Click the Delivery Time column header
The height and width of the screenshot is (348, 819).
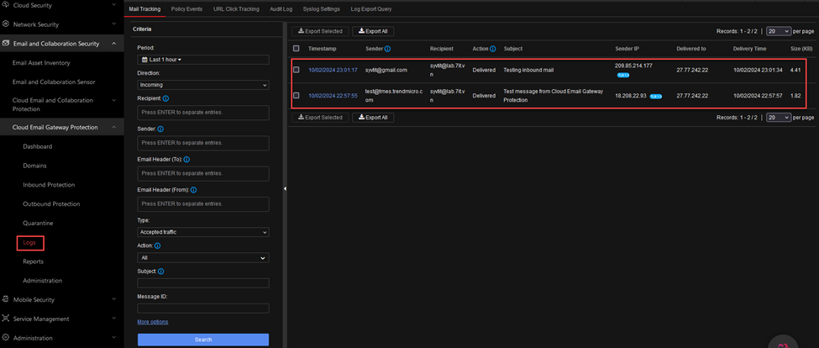749,49
